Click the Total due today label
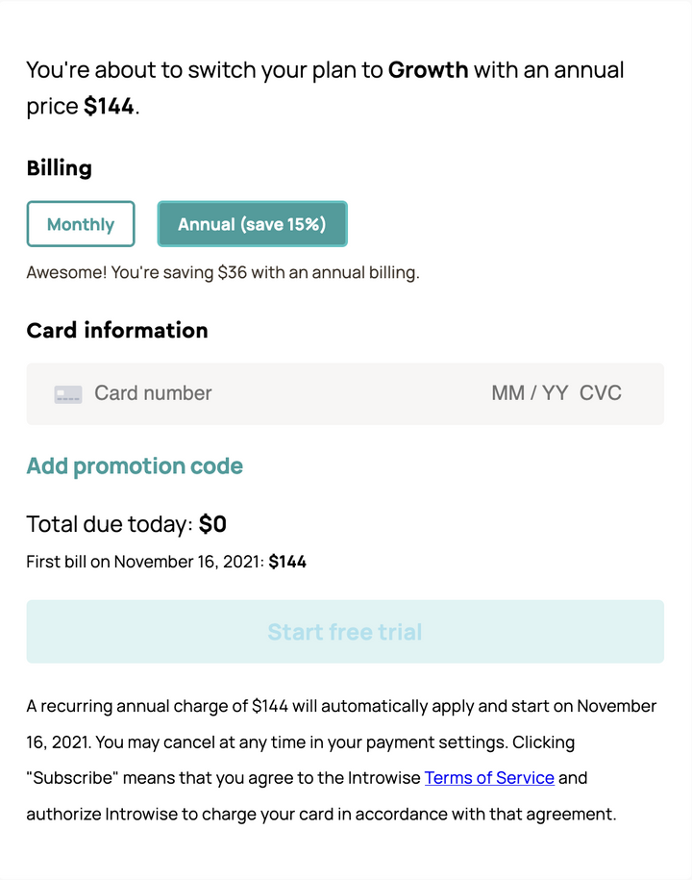 pyautogui.click(x=110, y=524)
